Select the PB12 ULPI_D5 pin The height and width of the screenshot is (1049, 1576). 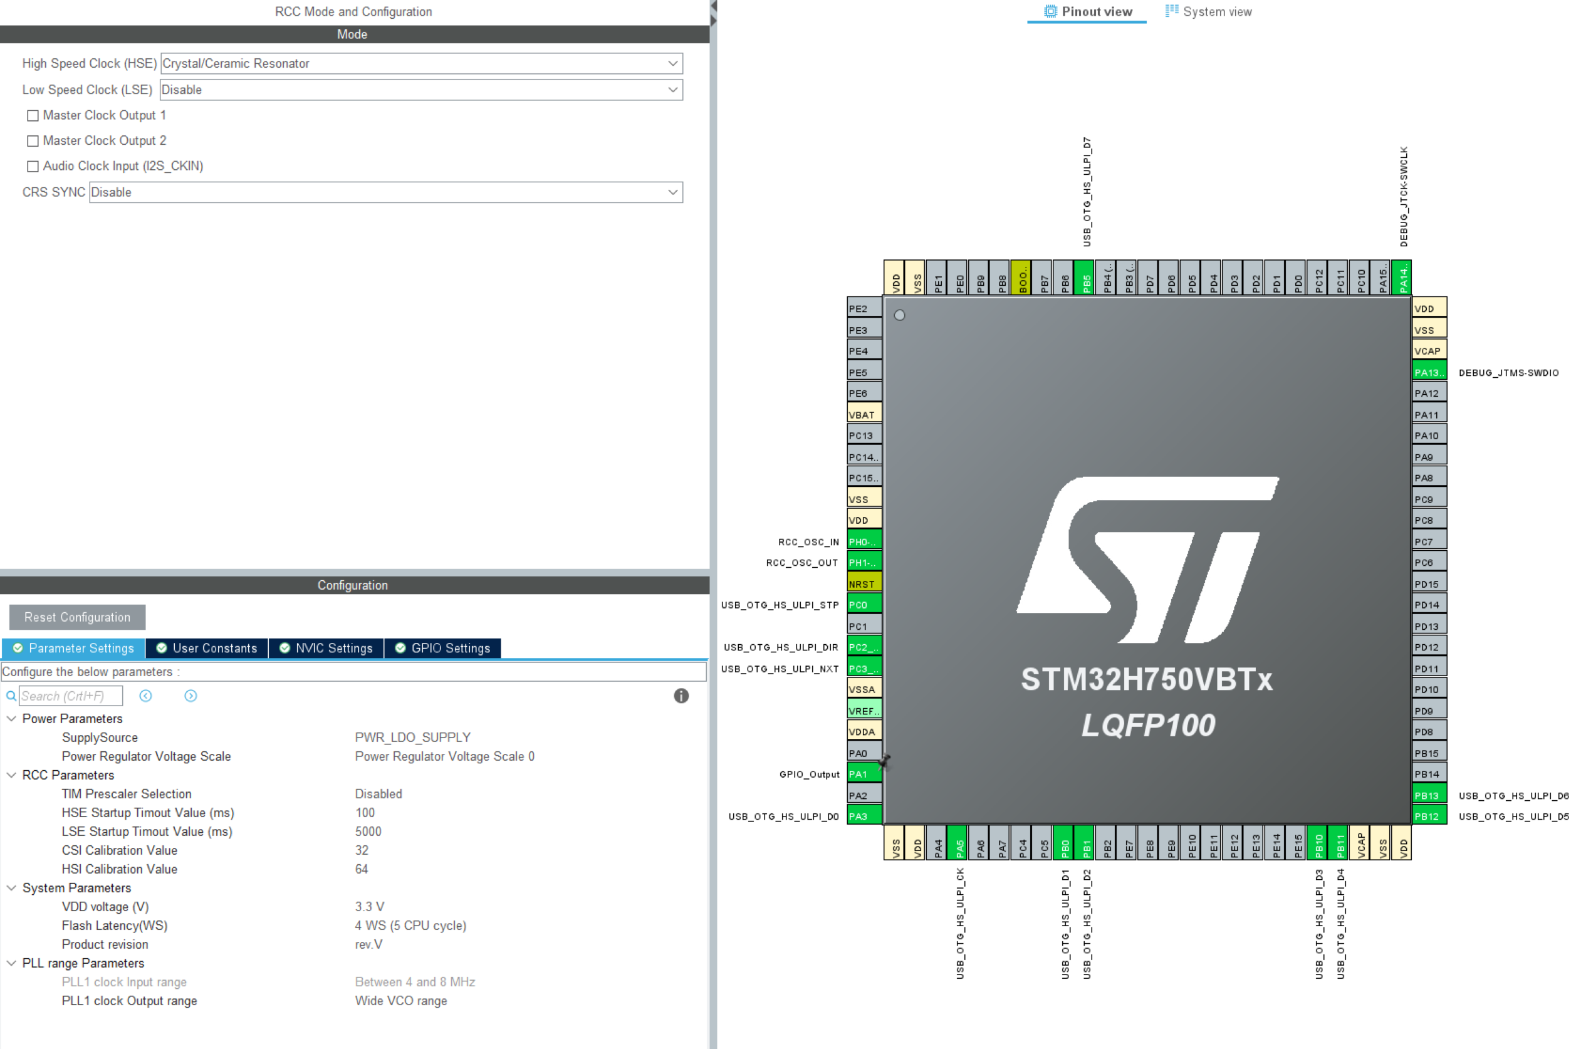[x=1429, y=816]
